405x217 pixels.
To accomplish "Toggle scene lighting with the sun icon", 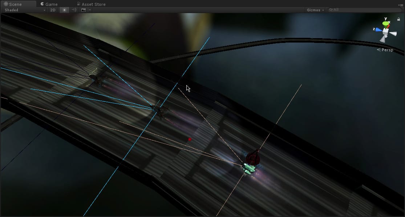I will [64, 10].
